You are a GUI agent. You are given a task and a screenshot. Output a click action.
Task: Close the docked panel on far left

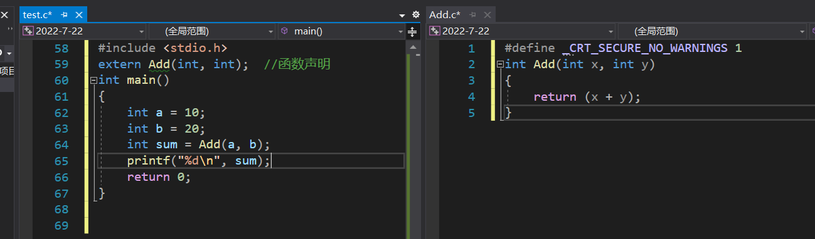click(4, 14)
